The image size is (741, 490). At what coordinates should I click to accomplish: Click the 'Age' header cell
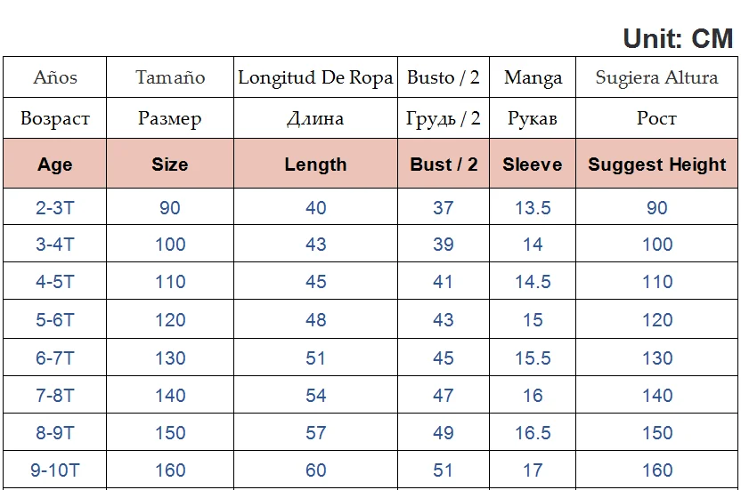tap(55, 165)
